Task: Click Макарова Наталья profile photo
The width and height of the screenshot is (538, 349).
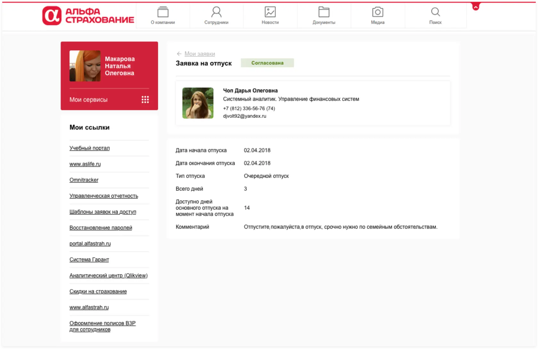Action: pyautogui.click(x=85, y=66)
